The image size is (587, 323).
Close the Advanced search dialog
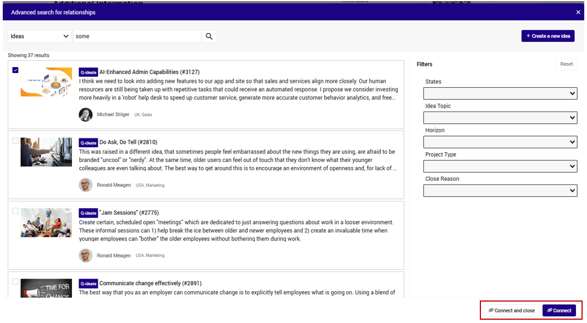click(x=578, y=12)
